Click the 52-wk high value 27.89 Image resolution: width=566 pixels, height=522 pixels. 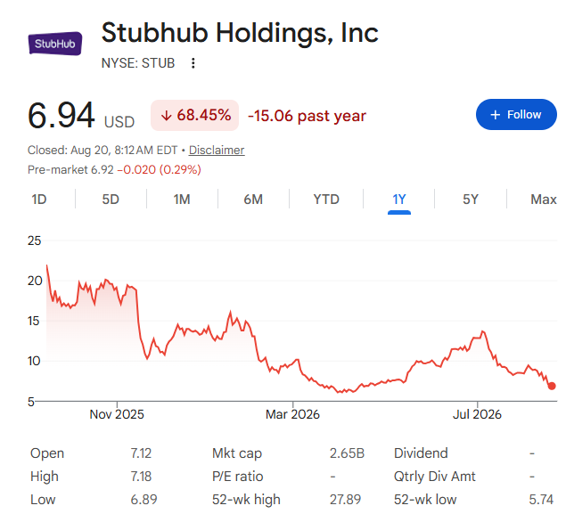click(x=345, y=500)
